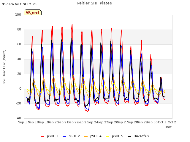Click the Oct 2 date tick label
This screenshot has width=190, height=142.
click(172, 122)
